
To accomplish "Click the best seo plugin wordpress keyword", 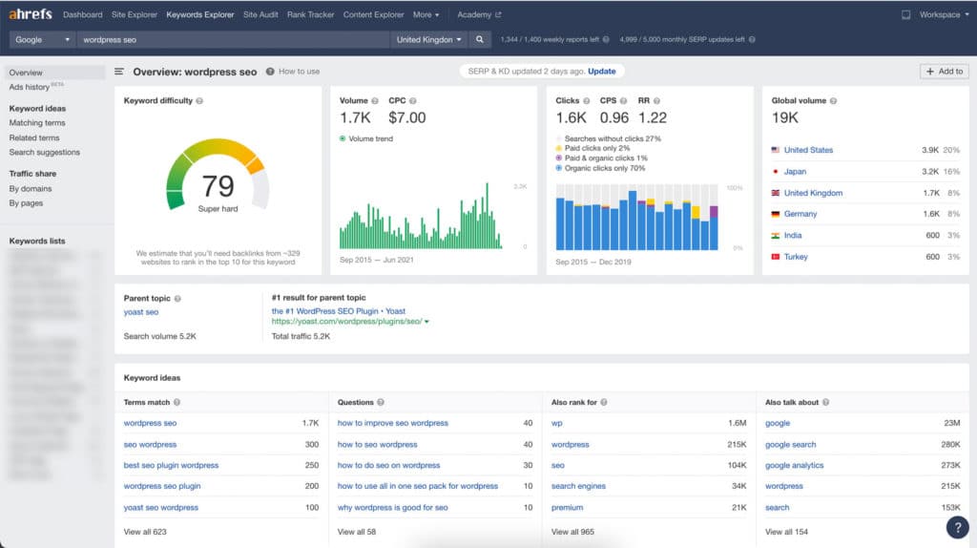I will point(172,466).
